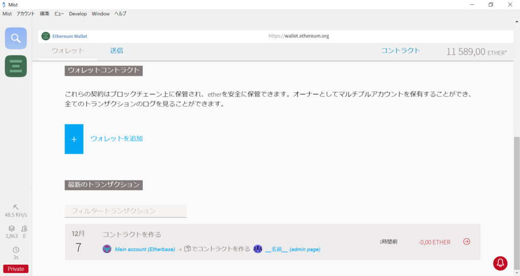Click the scrollbar up arrow
Image resolution: width=520 pixels, height=276 pixels.
point(516,21)
